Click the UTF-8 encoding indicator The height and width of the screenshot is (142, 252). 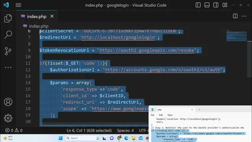pos(144,131)
